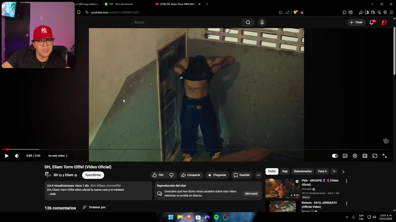Screen dimensions: 396x222
Task: Switch to theater mode view
Action: click(x=365, y=156)
